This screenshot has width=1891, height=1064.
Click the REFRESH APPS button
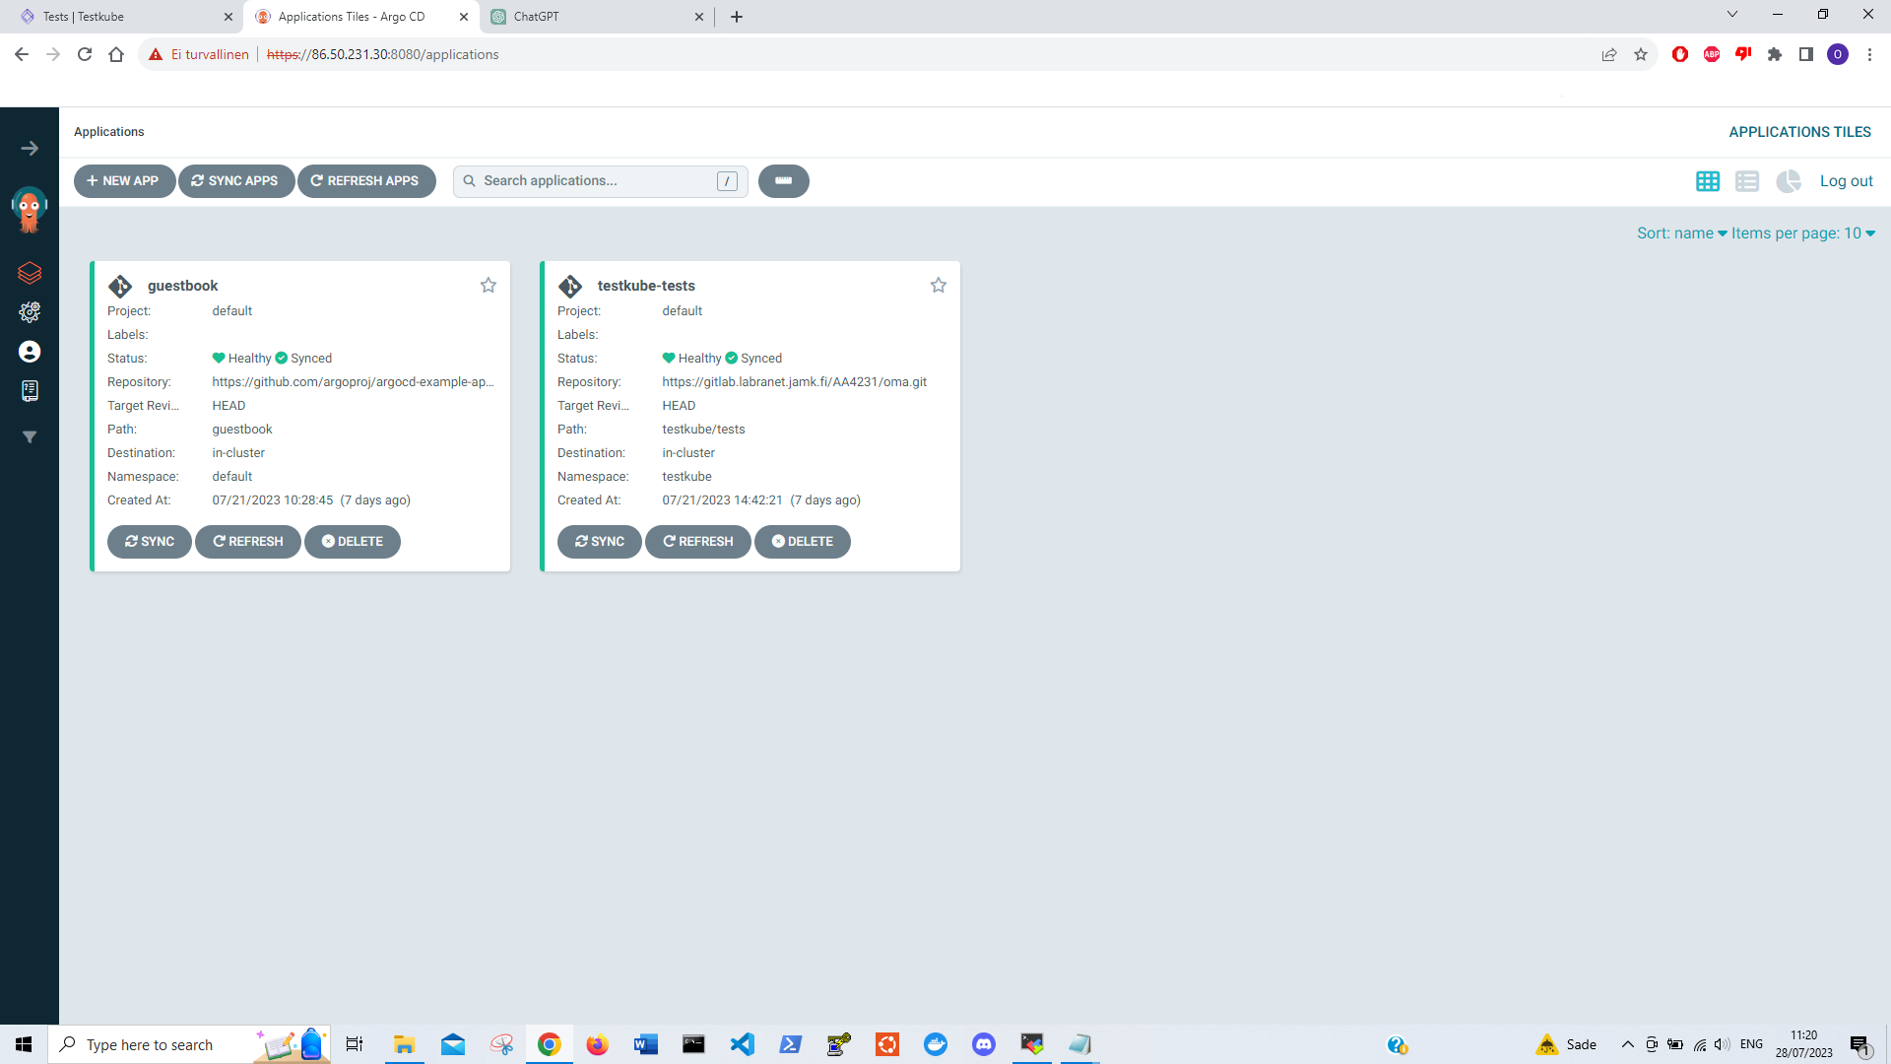click(365, 180)
